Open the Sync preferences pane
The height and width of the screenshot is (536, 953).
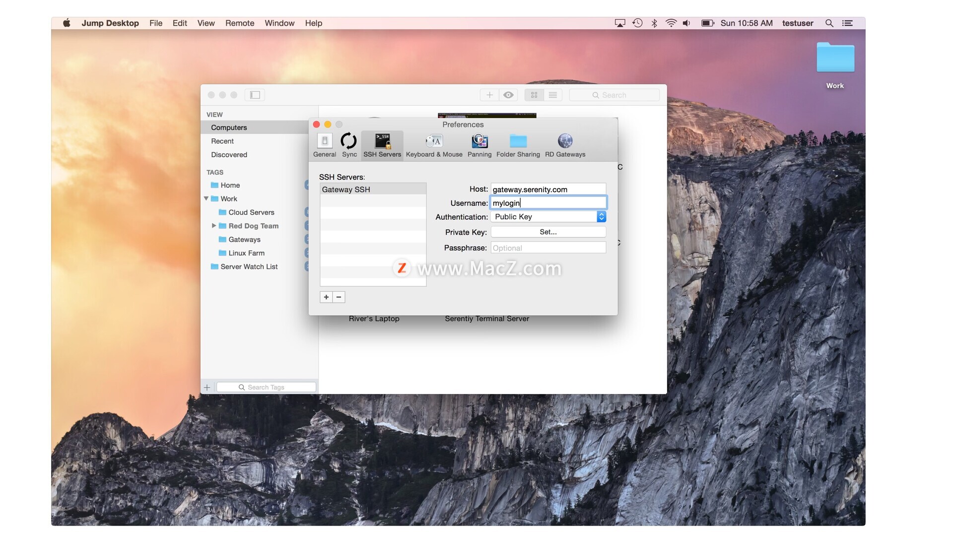click(349, 145)
